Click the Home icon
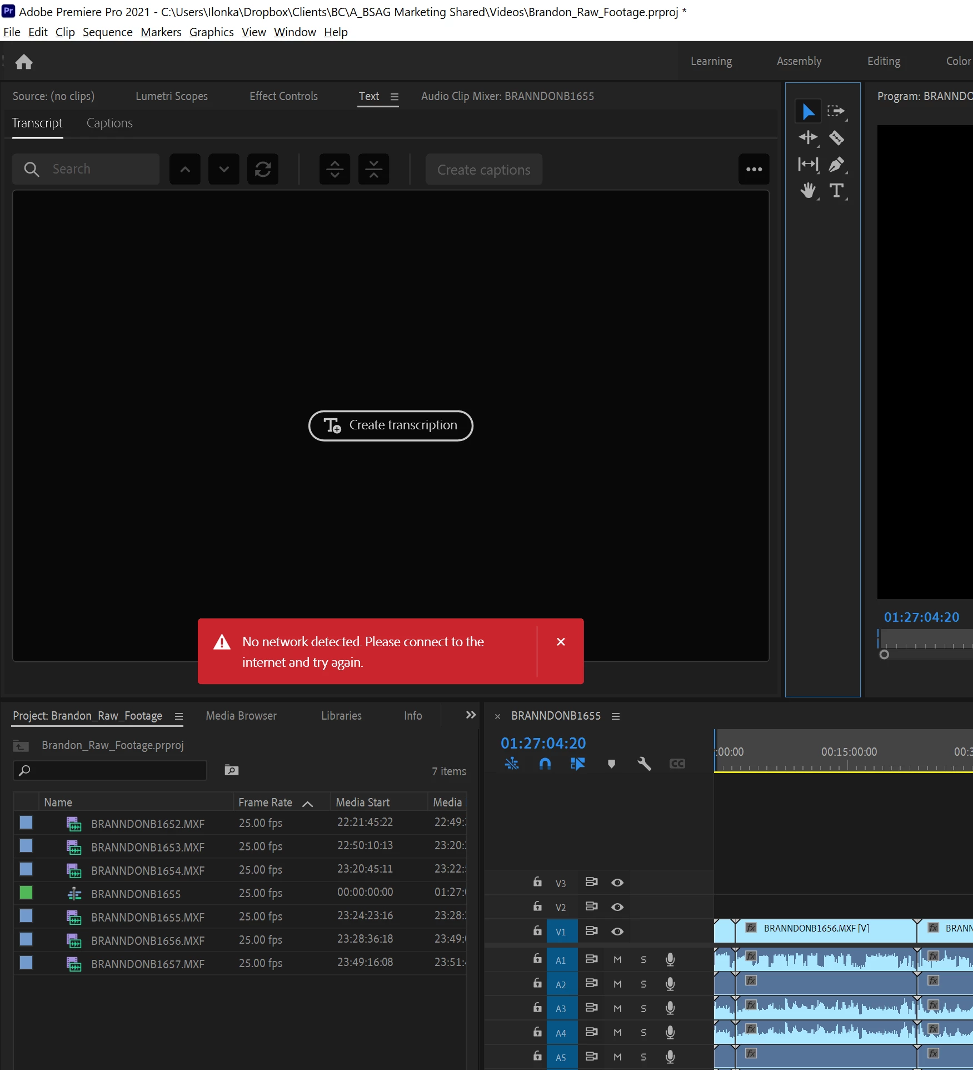The height and width of the screenshot is (1070, 973). [x=24, y=62]
